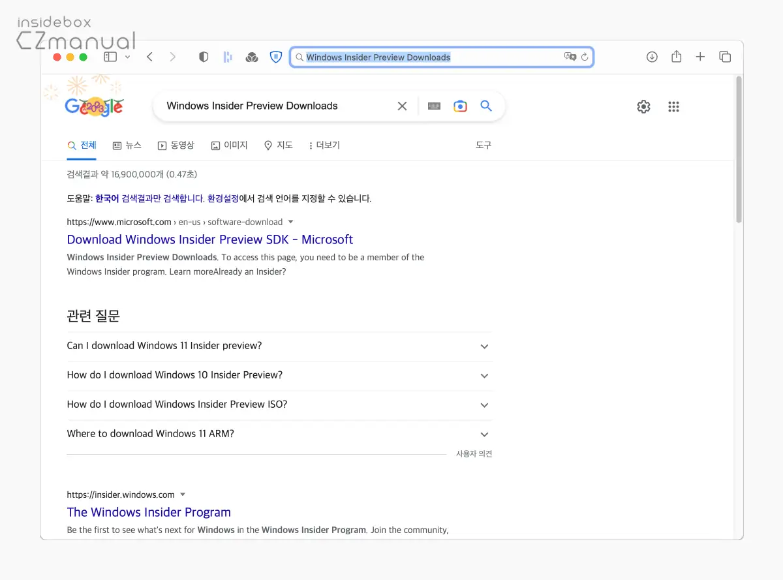The width and height of the screenshot is (783, 580).
Task: Switch to the 이미지 tab
Action: (229, 145)
